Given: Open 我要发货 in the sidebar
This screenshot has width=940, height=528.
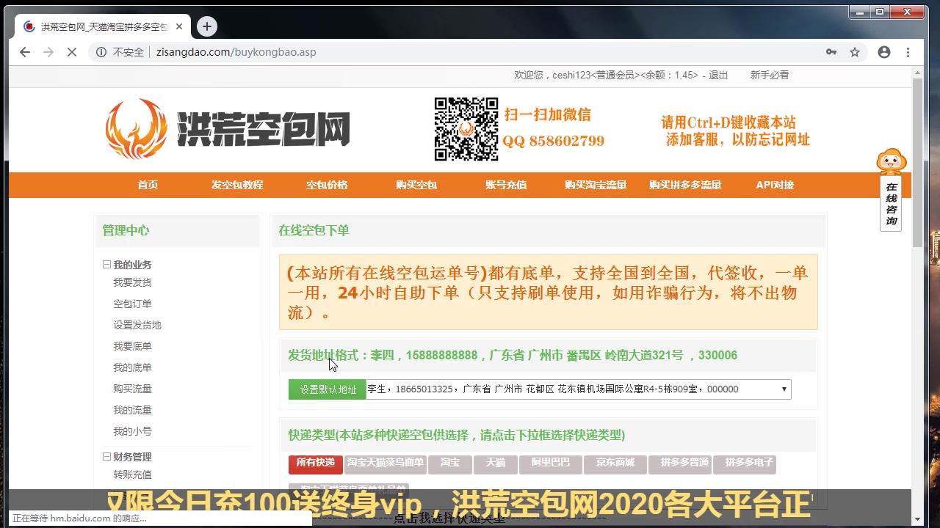Looking at the screenshot, I should pyautogui.click(x=132, y=282).
